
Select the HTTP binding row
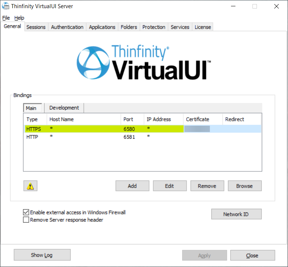coord(143,137)
